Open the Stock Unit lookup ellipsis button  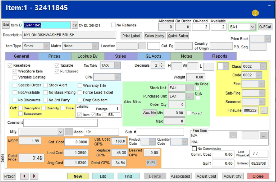[x=190, y=88]
